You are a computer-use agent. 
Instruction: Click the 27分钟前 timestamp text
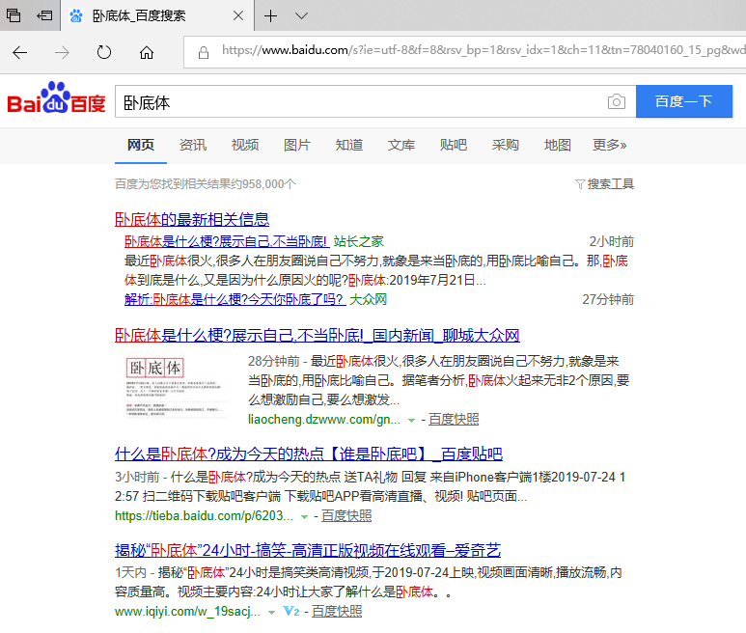click(x=608, y=300)
